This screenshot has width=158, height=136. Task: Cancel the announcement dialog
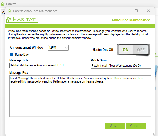point(136,125)
